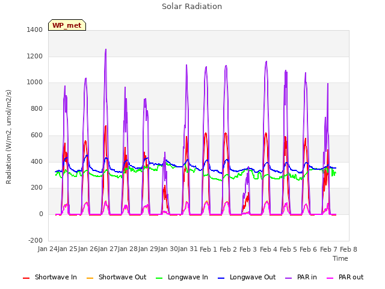Viewport: 385px width, 289px height.
Task: Click the blue Longwave Out legend swatch
Action: click(x=221, y=278)
